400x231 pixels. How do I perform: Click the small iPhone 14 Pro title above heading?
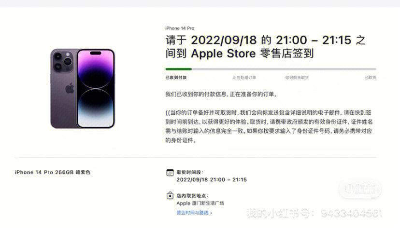click(180, 28)
